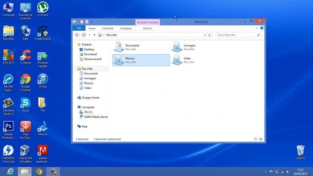Open My Dell Support shortcut
The image size is (313, 176).
click(8, 83)
